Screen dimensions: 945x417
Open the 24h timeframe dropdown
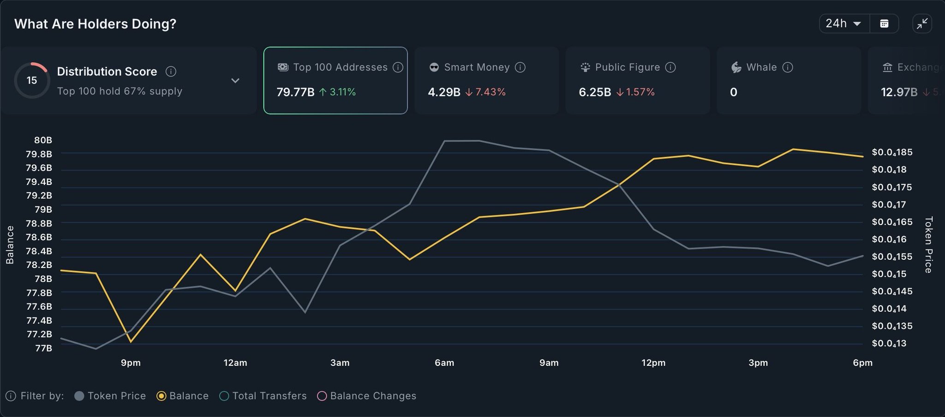tap(843, 24)
